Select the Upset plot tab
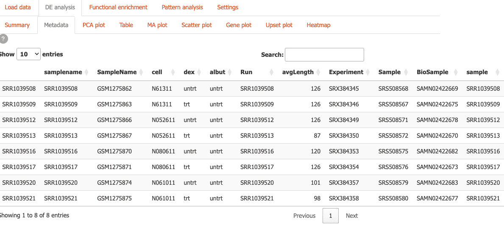 coord(279,25)
